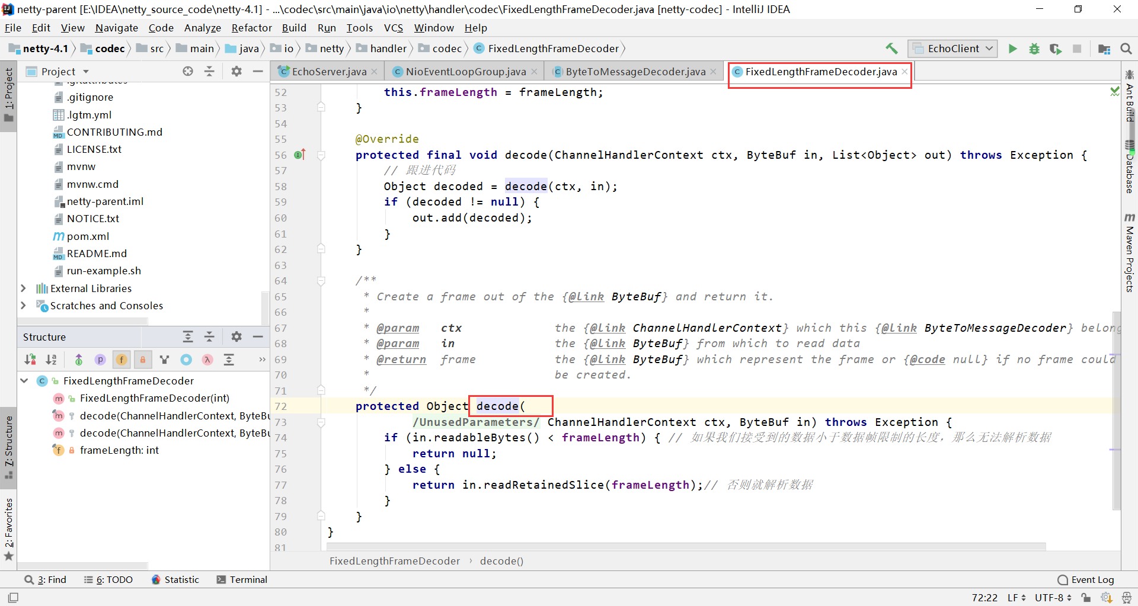Click the green inspection checkmark indicator
1138x606 pixels.
(1114, 91)
